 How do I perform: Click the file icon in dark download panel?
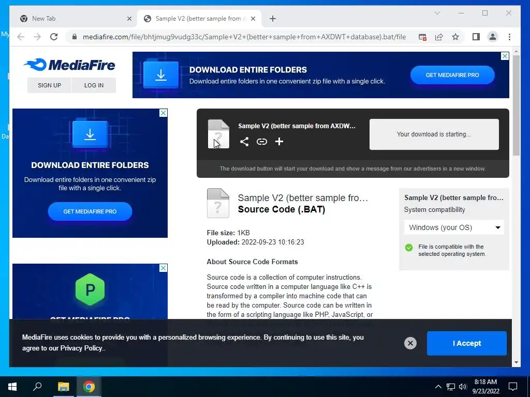point(218,134)
